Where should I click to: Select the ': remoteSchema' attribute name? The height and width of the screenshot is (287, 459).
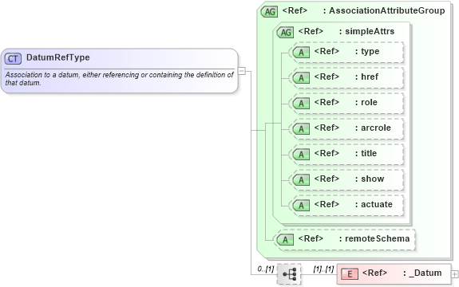pos(374,238)
